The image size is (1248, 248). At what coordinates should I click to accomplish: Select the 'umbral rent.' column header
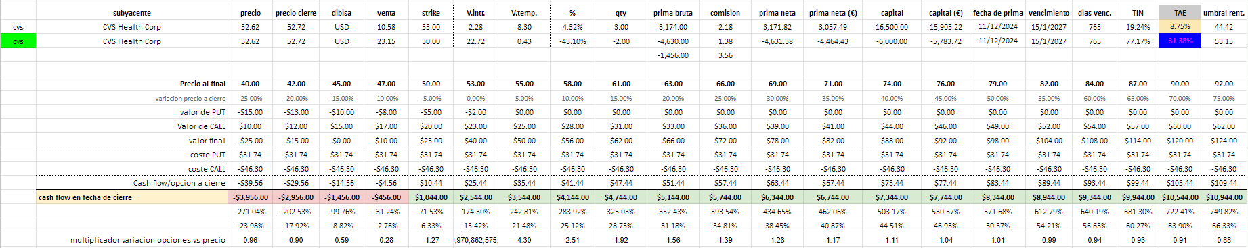[x=1224, y=13]
